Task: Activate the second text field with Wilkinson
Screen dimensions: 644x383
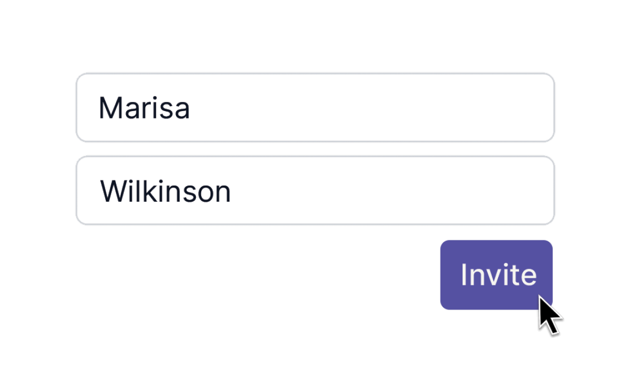Action: [315, 190]
